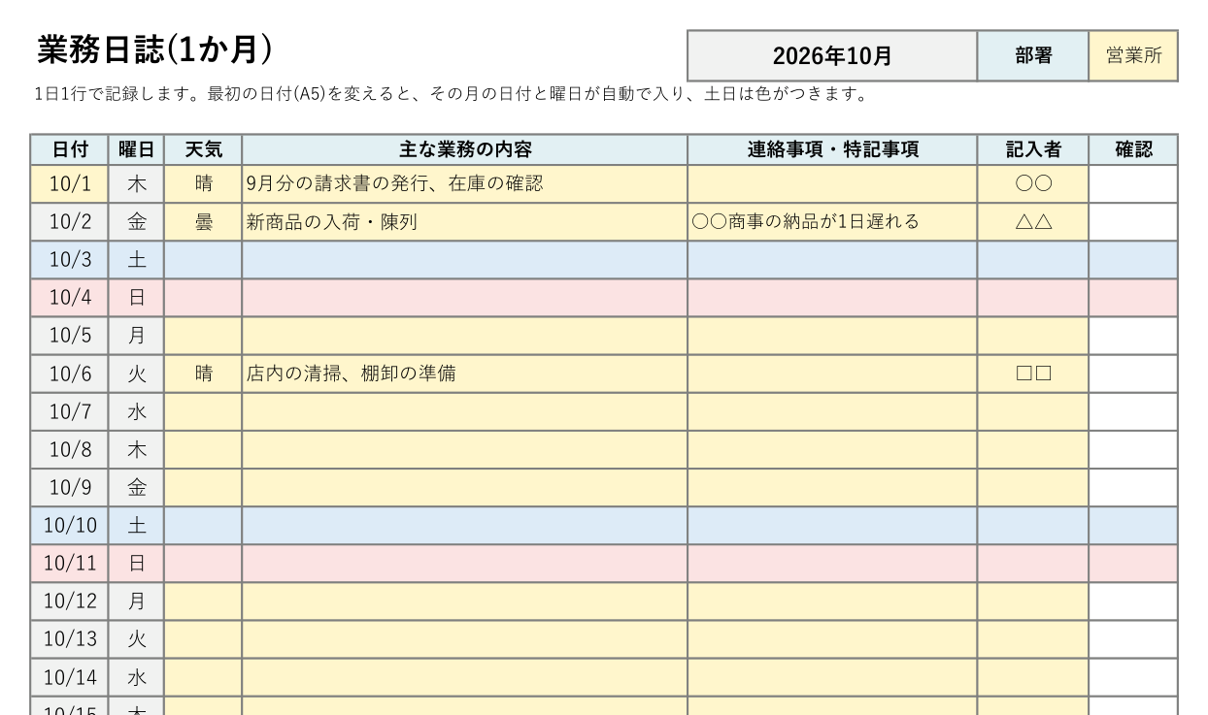
Task: Click the 金 weekday cell for 10/2
Action: (136, 221)
